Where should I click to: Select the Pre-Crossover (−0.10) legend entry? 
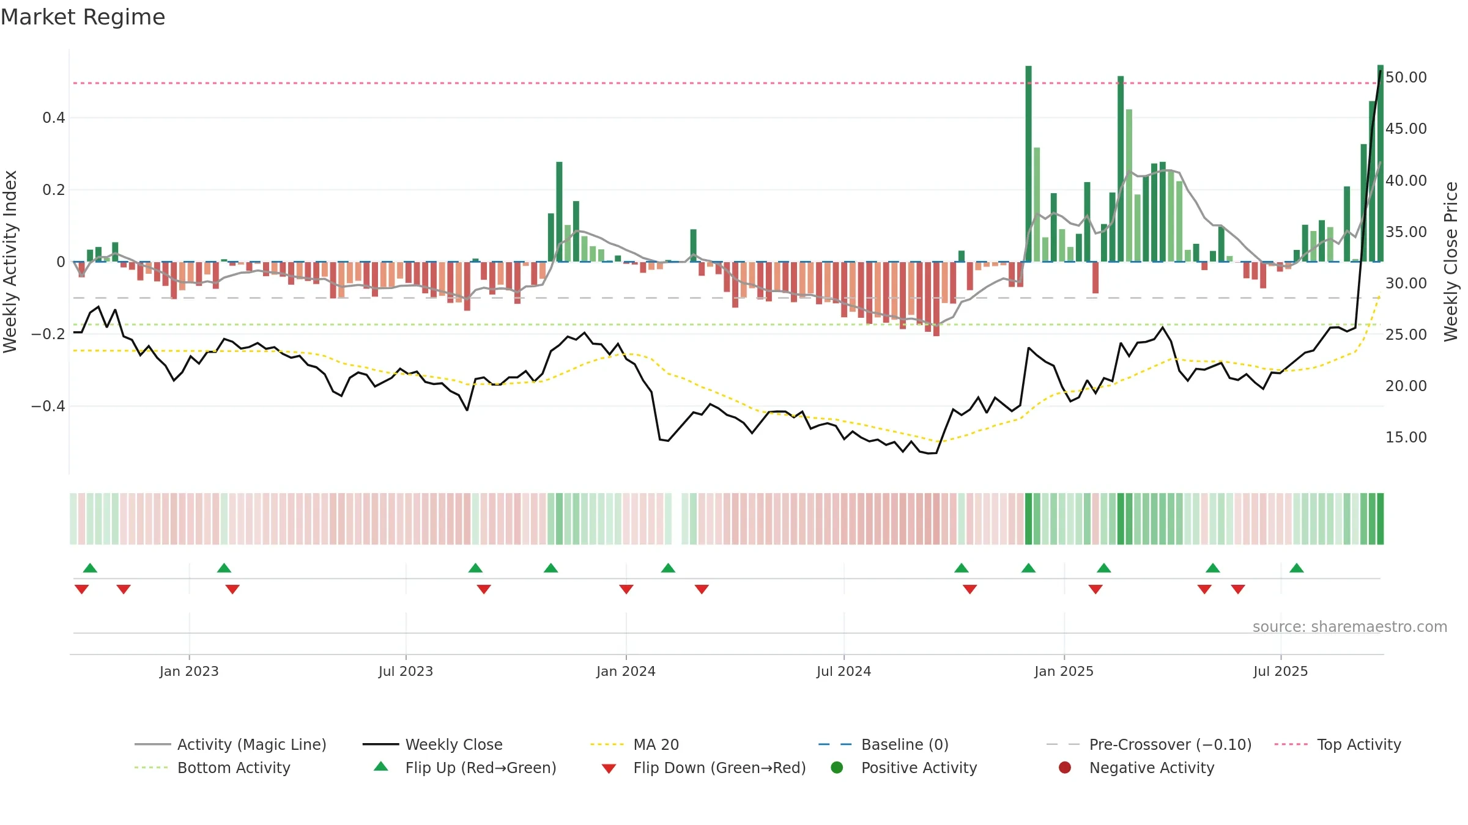coord(1149,744)
